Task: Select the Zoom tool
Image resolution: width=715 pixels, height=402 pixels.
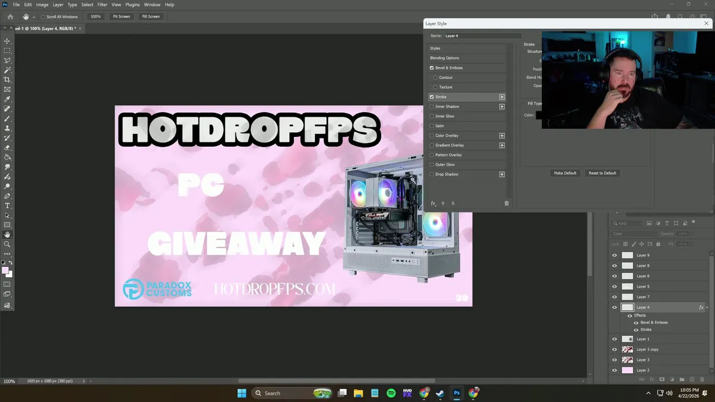Action: 7,245
